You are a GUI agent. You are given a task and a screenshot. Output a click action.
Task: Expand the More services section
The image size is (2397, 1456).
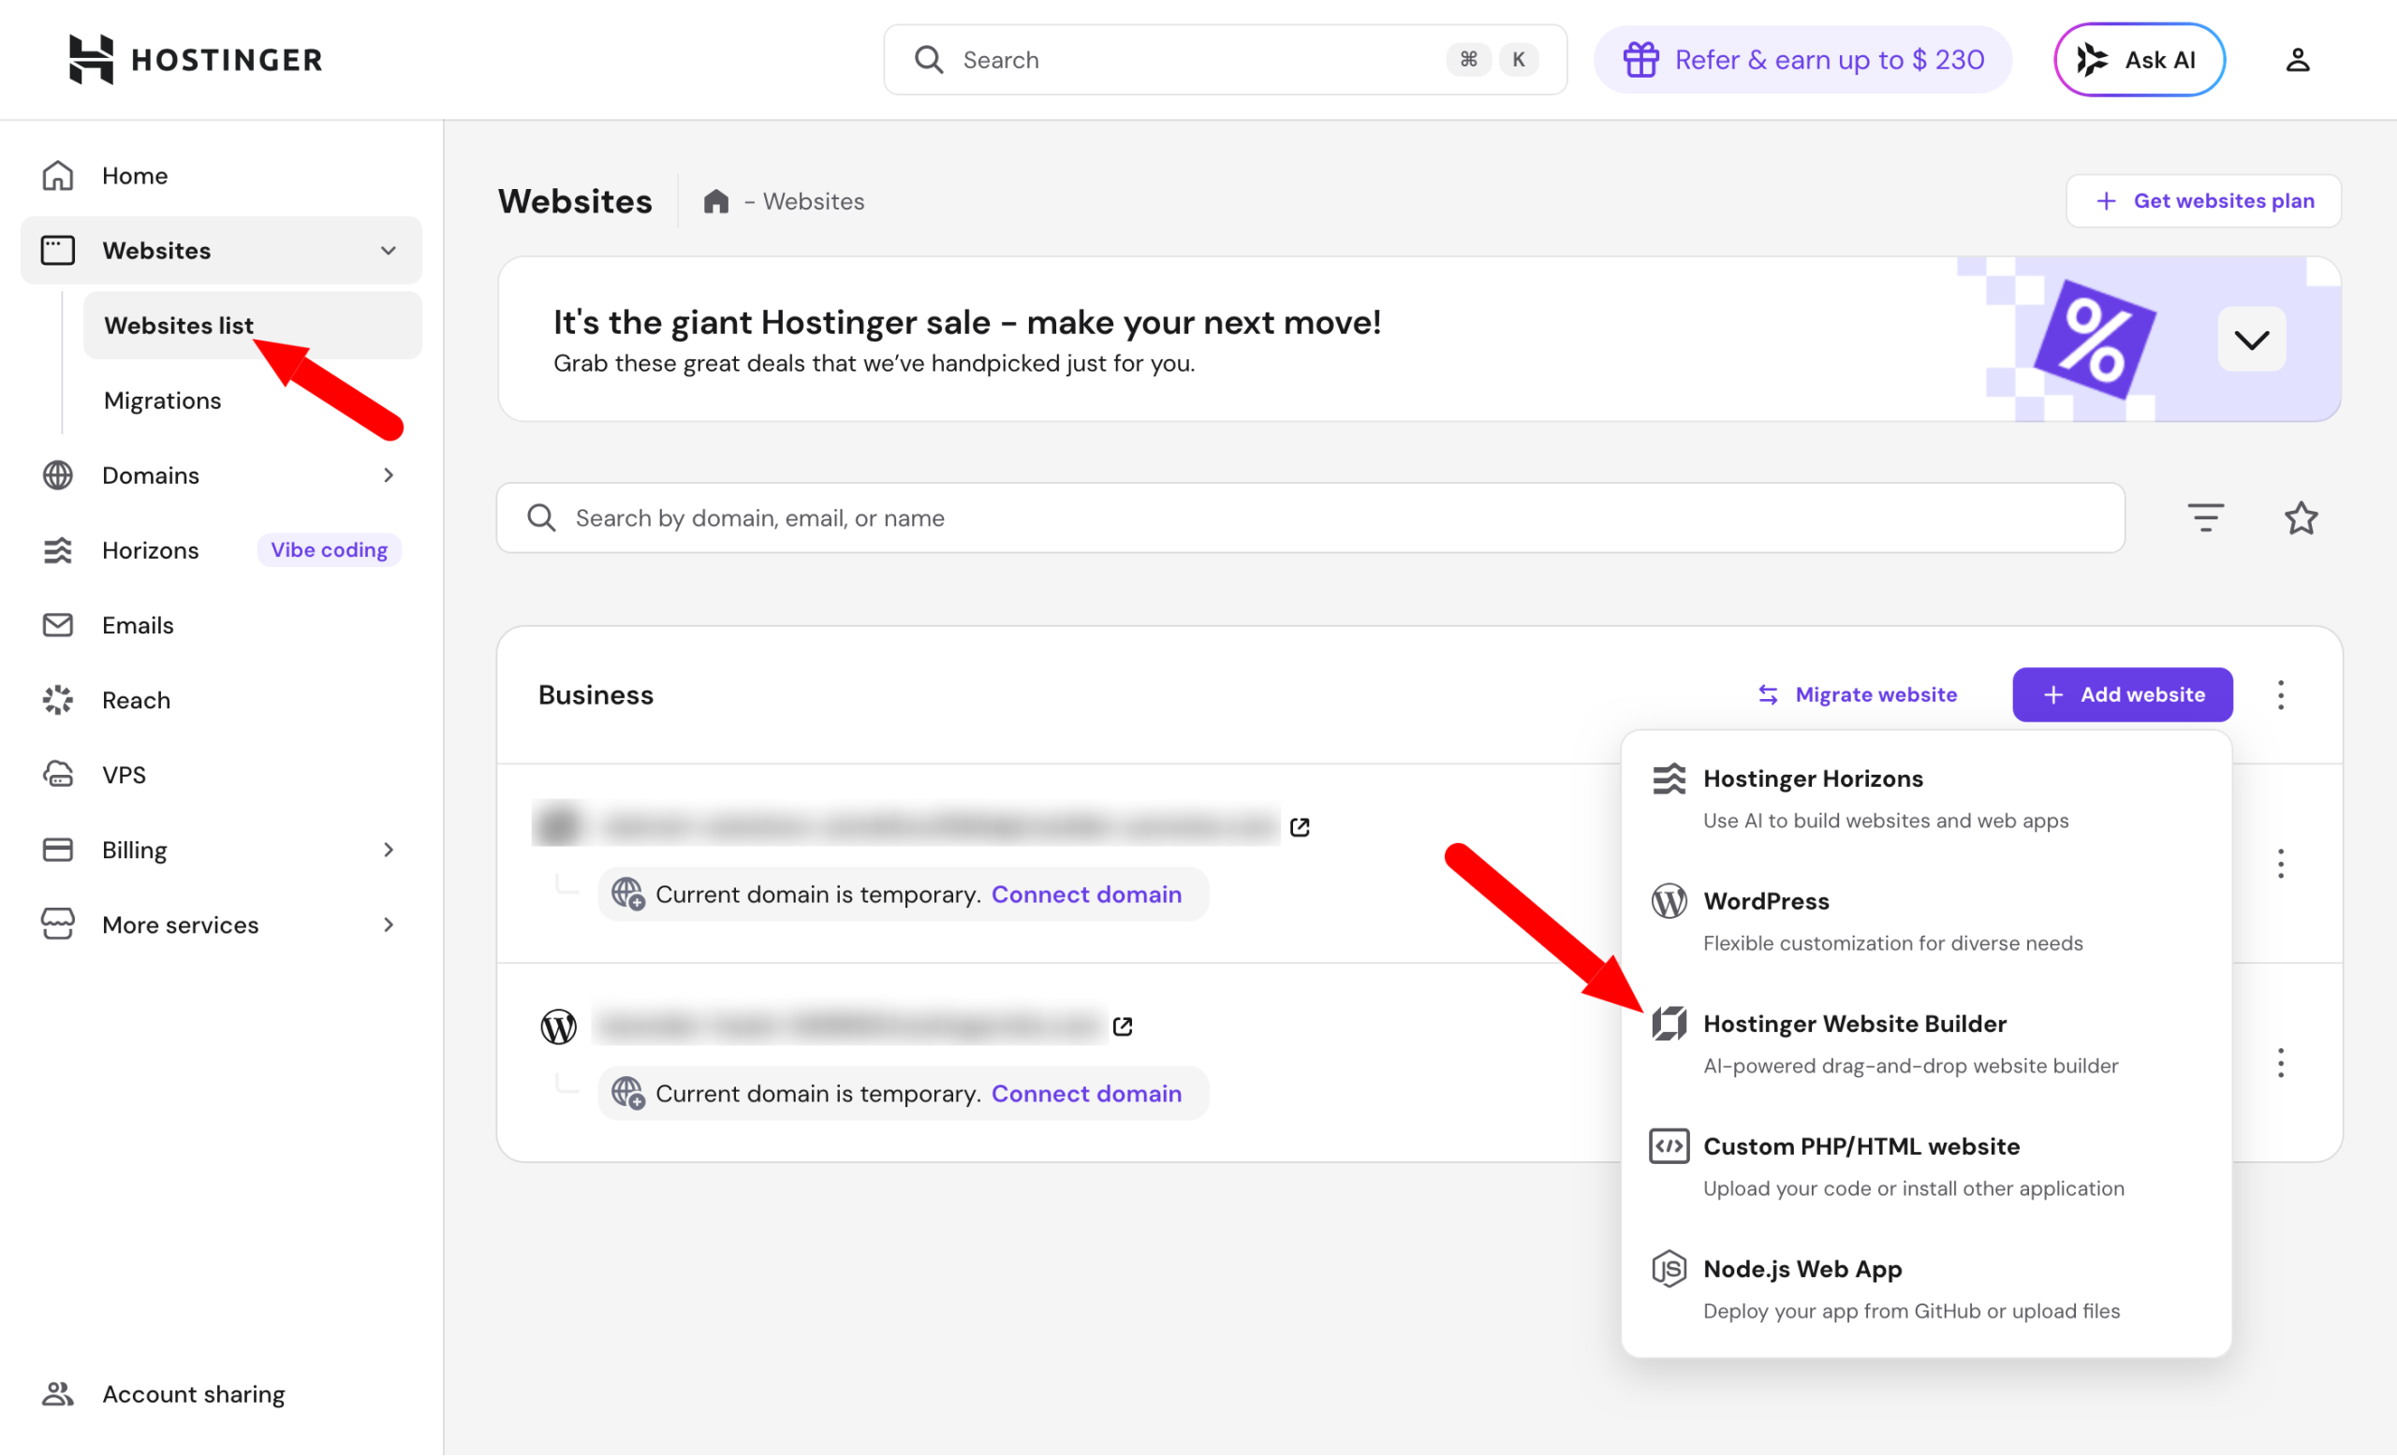[389, 925]
